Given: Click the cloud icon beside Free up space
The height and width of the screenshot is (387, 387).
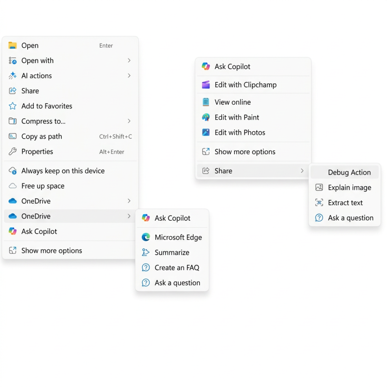Looking at the screenshot, I should (x=12, y=186).
